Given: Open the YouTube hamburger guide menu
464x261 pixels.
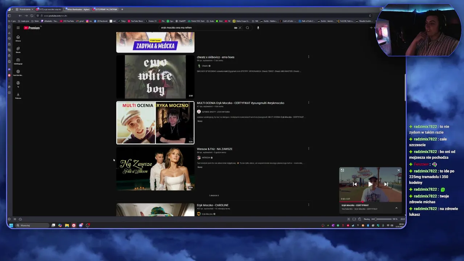Looking at the screenshot, I should click(18, 28).
